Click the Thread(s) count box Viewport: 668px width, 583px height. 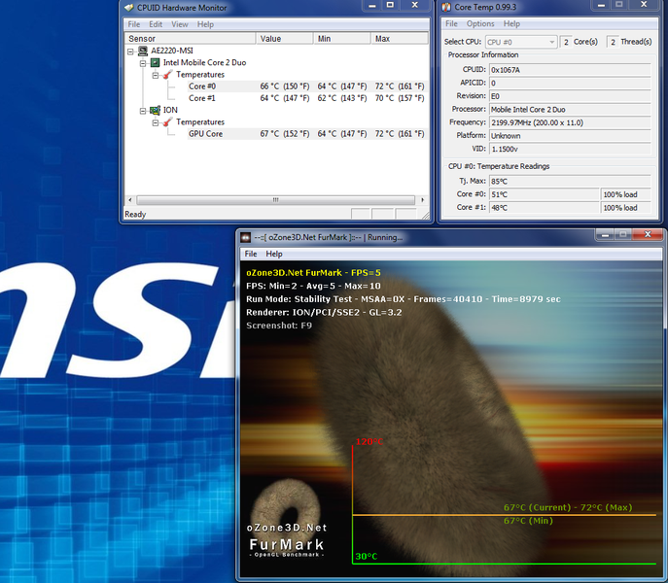tap(613, 42)
